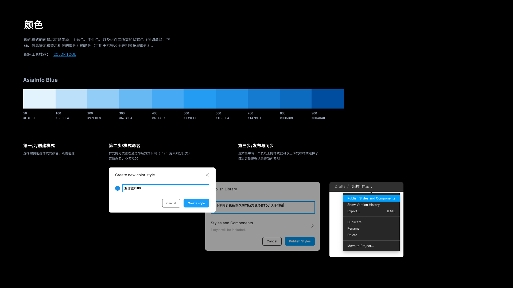Click the Create style button
513x288 pixels.
[196, 203]
